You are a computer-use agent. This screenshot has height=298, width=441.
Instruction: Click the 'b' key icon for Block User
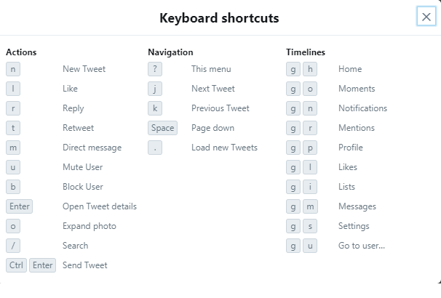13,187
